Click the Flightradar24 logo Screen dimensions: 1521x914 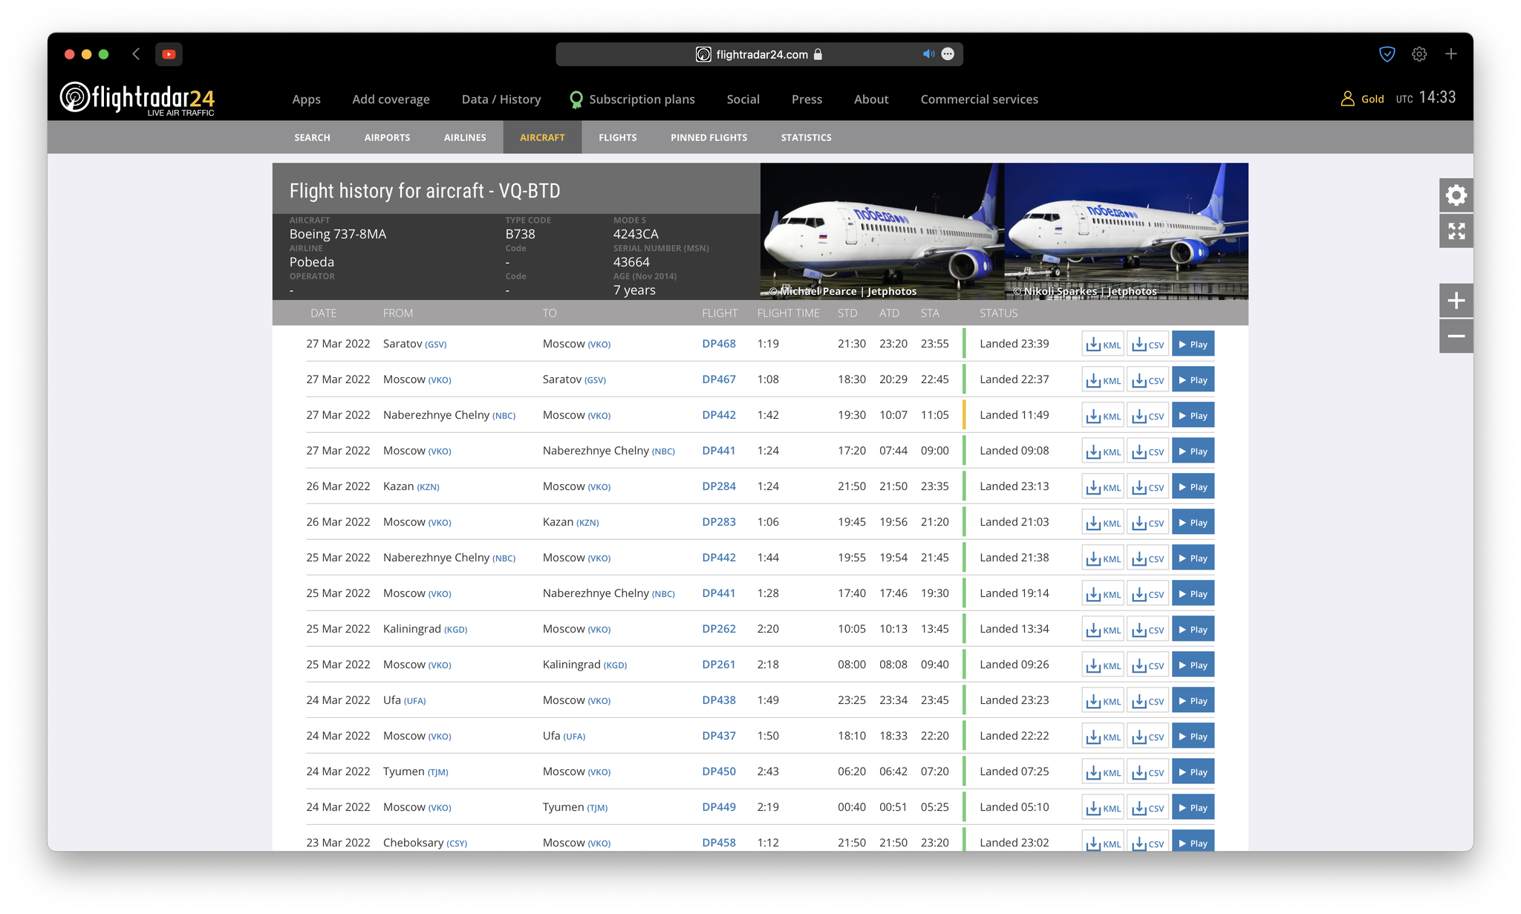pyautogui.click(x=137, y=99)
